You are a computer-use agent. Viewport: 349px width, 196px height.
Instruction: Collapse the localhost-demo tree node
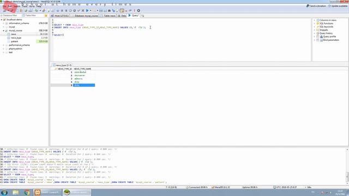click(1, 20)
